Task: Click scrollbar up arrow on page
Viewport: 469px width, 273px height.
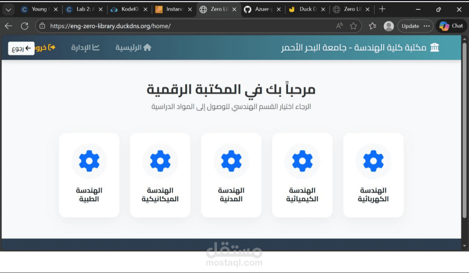Action: click(x=465, y=40)
